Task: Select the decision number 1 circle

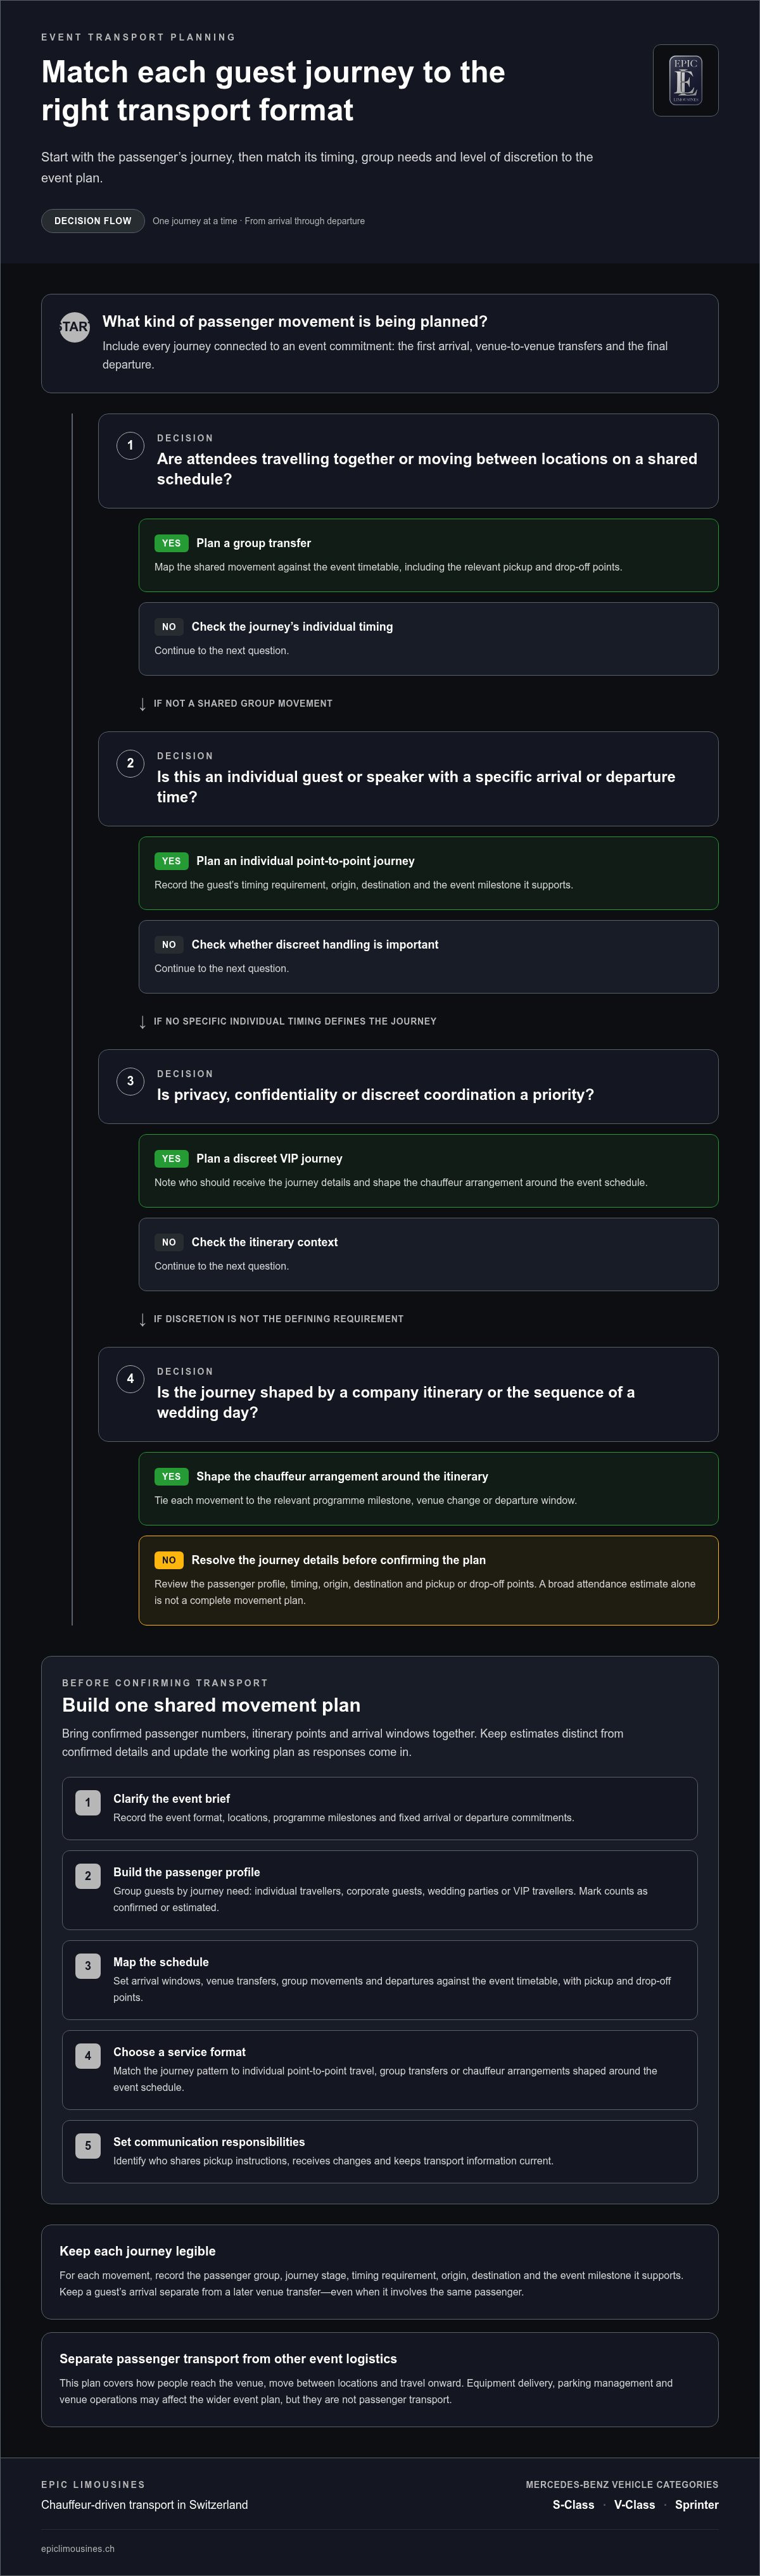Action: pyautogui.click(x=130, y=445)
